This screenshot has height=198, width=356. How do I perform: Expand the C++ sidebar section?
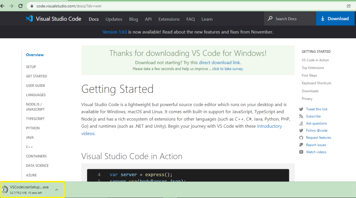(29, 147)
